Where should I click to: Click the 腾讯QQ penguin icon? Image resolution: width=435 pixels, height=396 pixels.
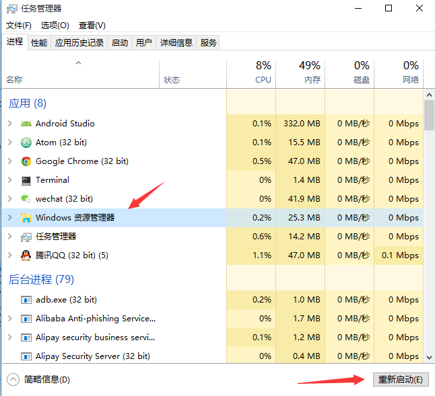coord(26,255)
